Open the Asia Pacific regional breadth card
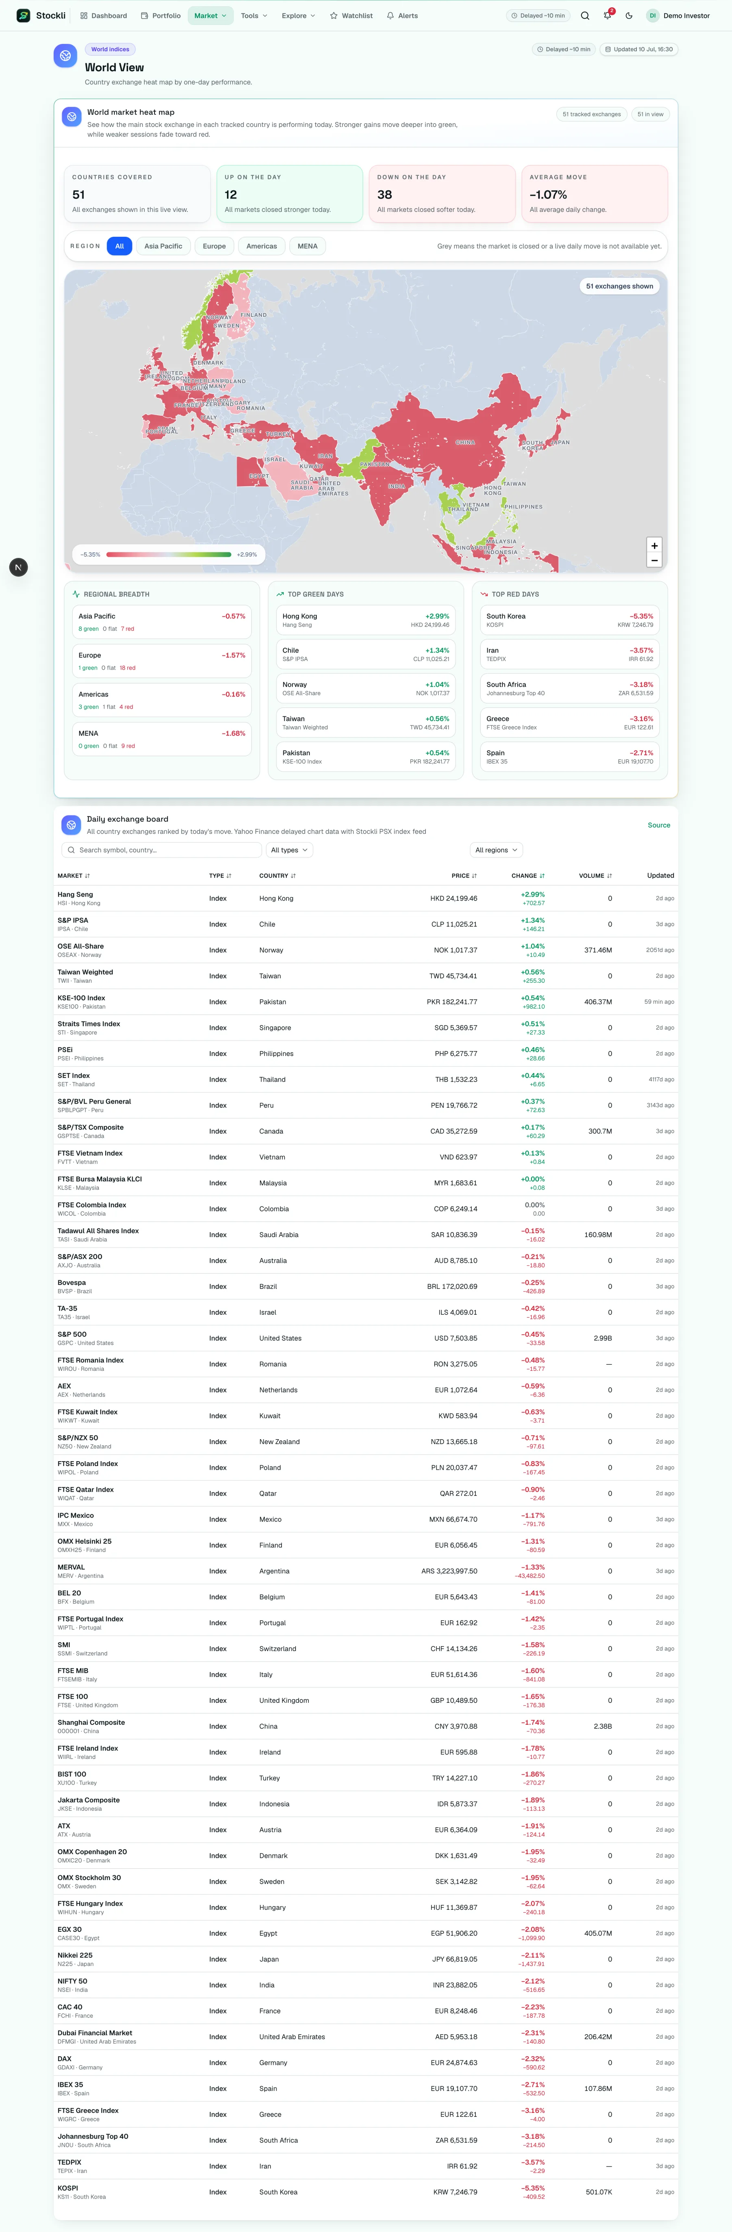Screen dimensions: 732x2232 pos(162,622)
